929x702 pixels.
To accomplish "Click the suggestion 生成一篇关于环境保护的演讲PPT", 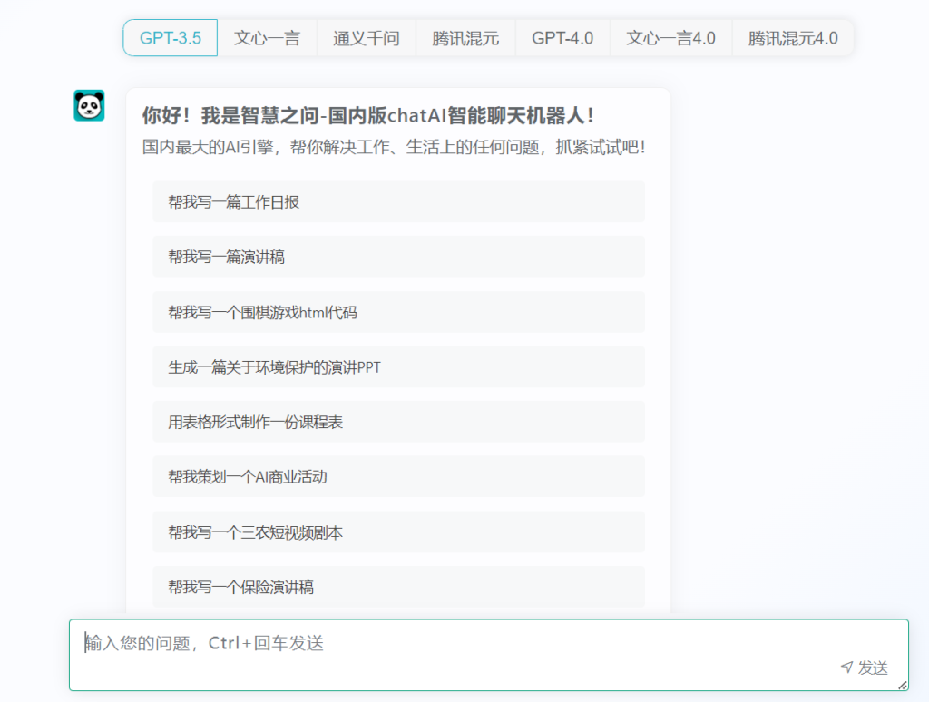I will (x=399, y=367).
